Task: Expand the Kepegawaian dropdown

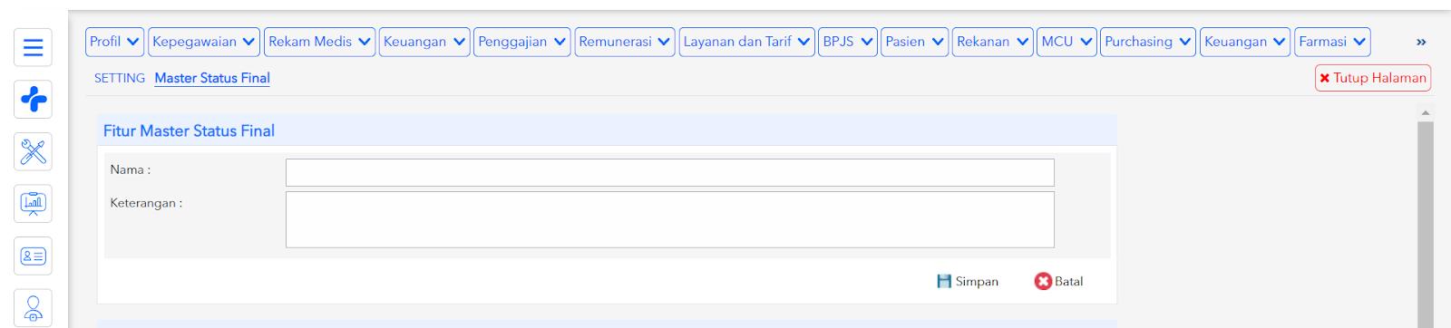Action: click(204, 42)
